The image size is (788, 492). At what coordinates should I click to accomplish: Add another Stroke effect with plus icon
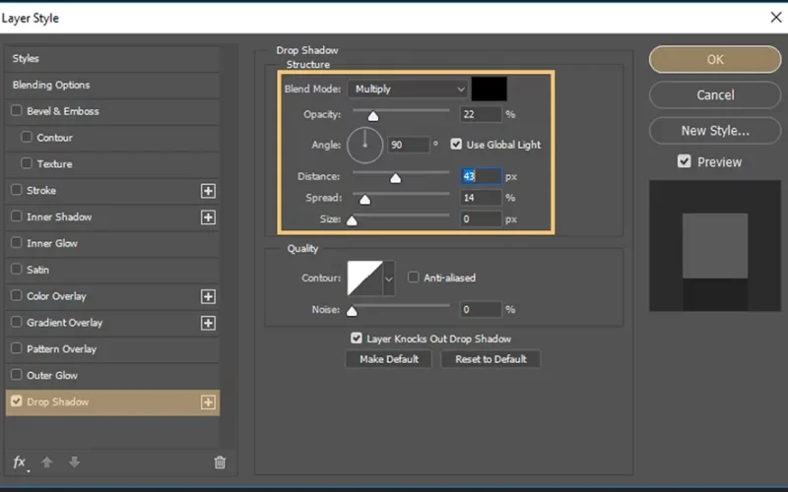click(208, 191)
